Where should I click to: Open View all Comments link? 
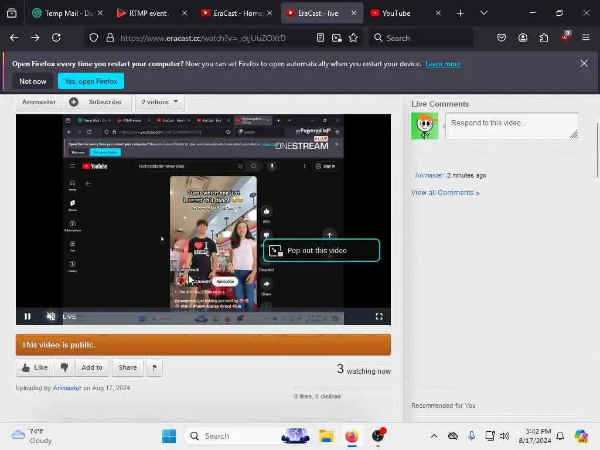coord(445,193)
